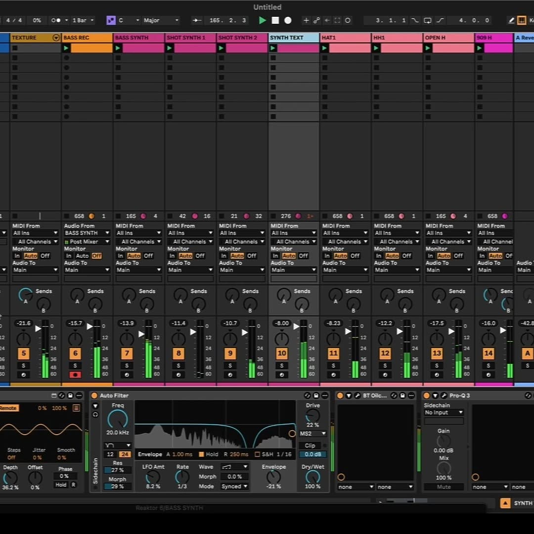Start playback with the green Play button
Image resolution: width=534 pixels, height=534 pixels.
[x=262, y=20]
